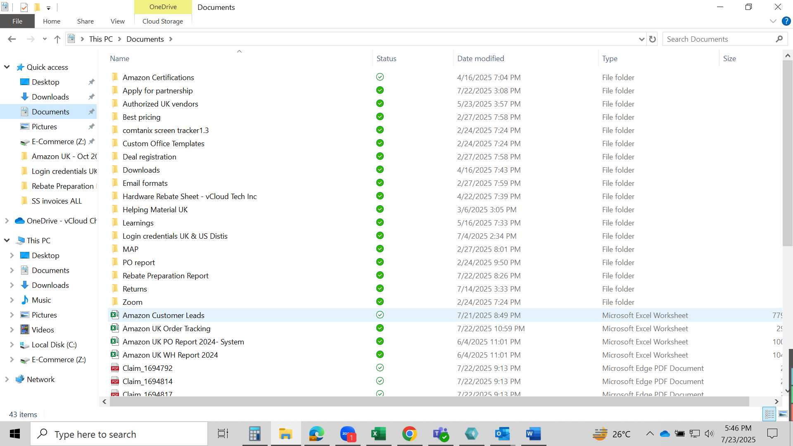The image size is (793, 446).
Task: Click the Properties quick access toolbar icon
Action: pos(24,7)
